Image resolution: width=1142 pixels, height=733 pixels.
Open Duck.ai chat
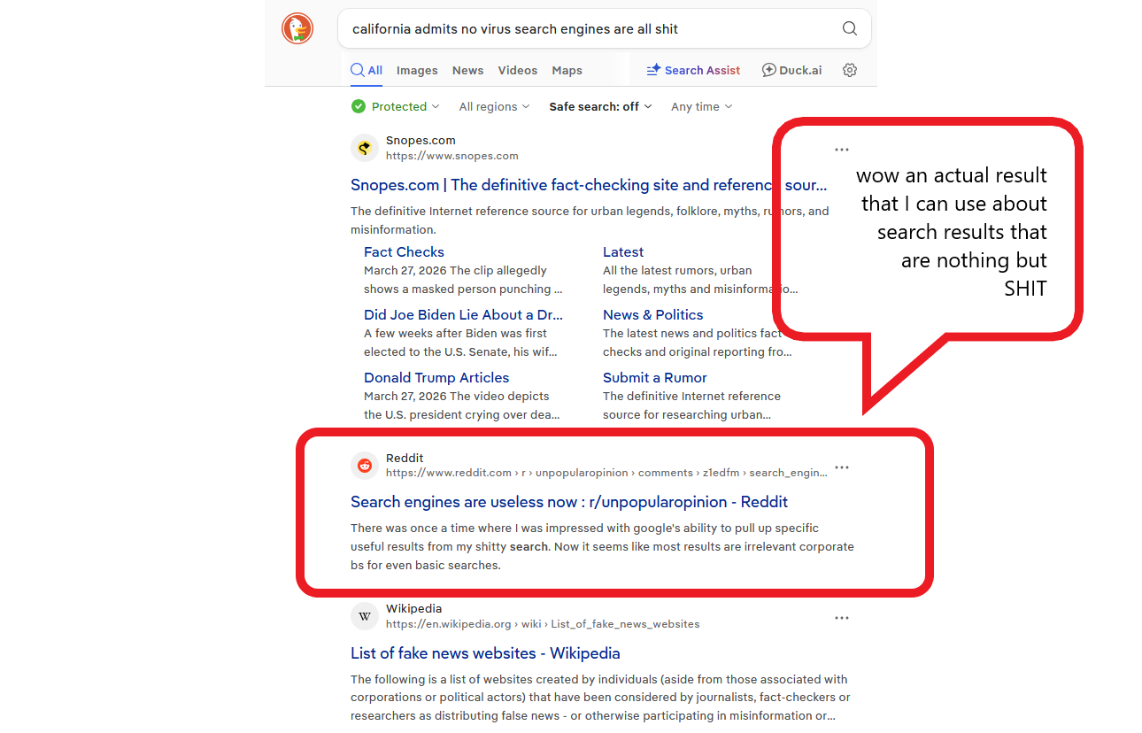(x=792, y=70)
